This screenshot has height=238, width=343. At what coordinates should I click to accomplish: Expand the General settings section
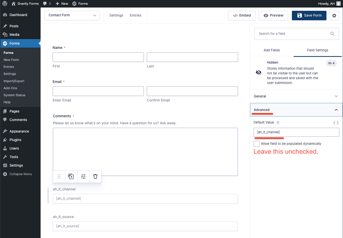click(x=336, y=96)
